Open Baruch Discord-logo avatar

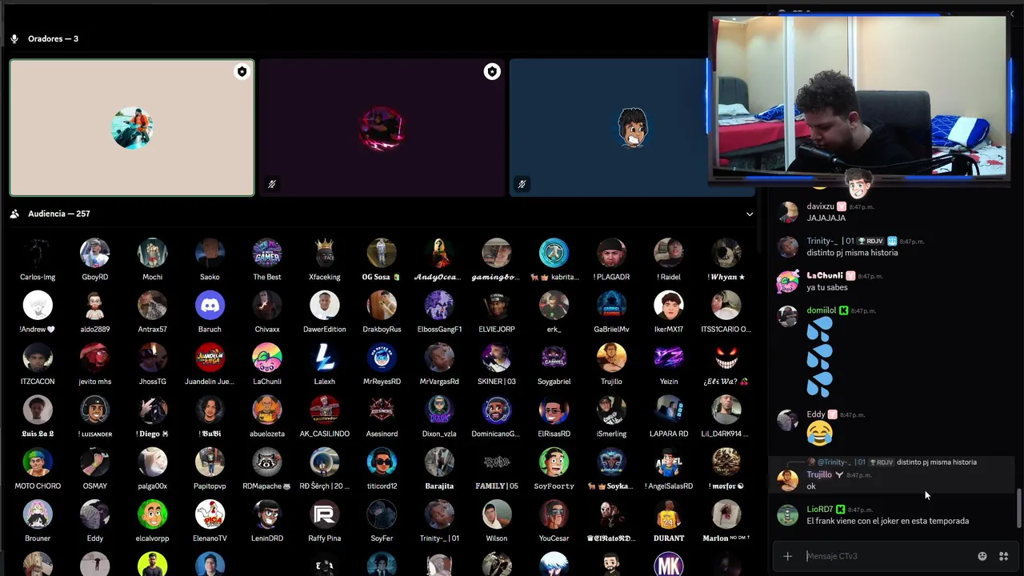(x=210, y=305)
